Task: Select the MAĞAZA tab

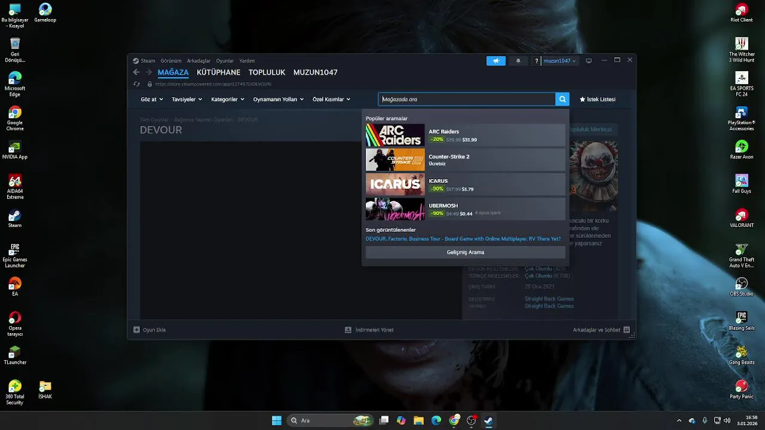Action: click(x=173, y=72)
